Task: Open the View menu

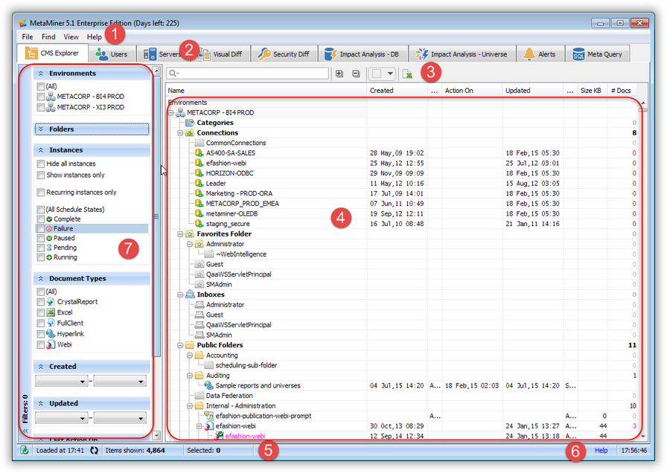Action: click(71, 36)
